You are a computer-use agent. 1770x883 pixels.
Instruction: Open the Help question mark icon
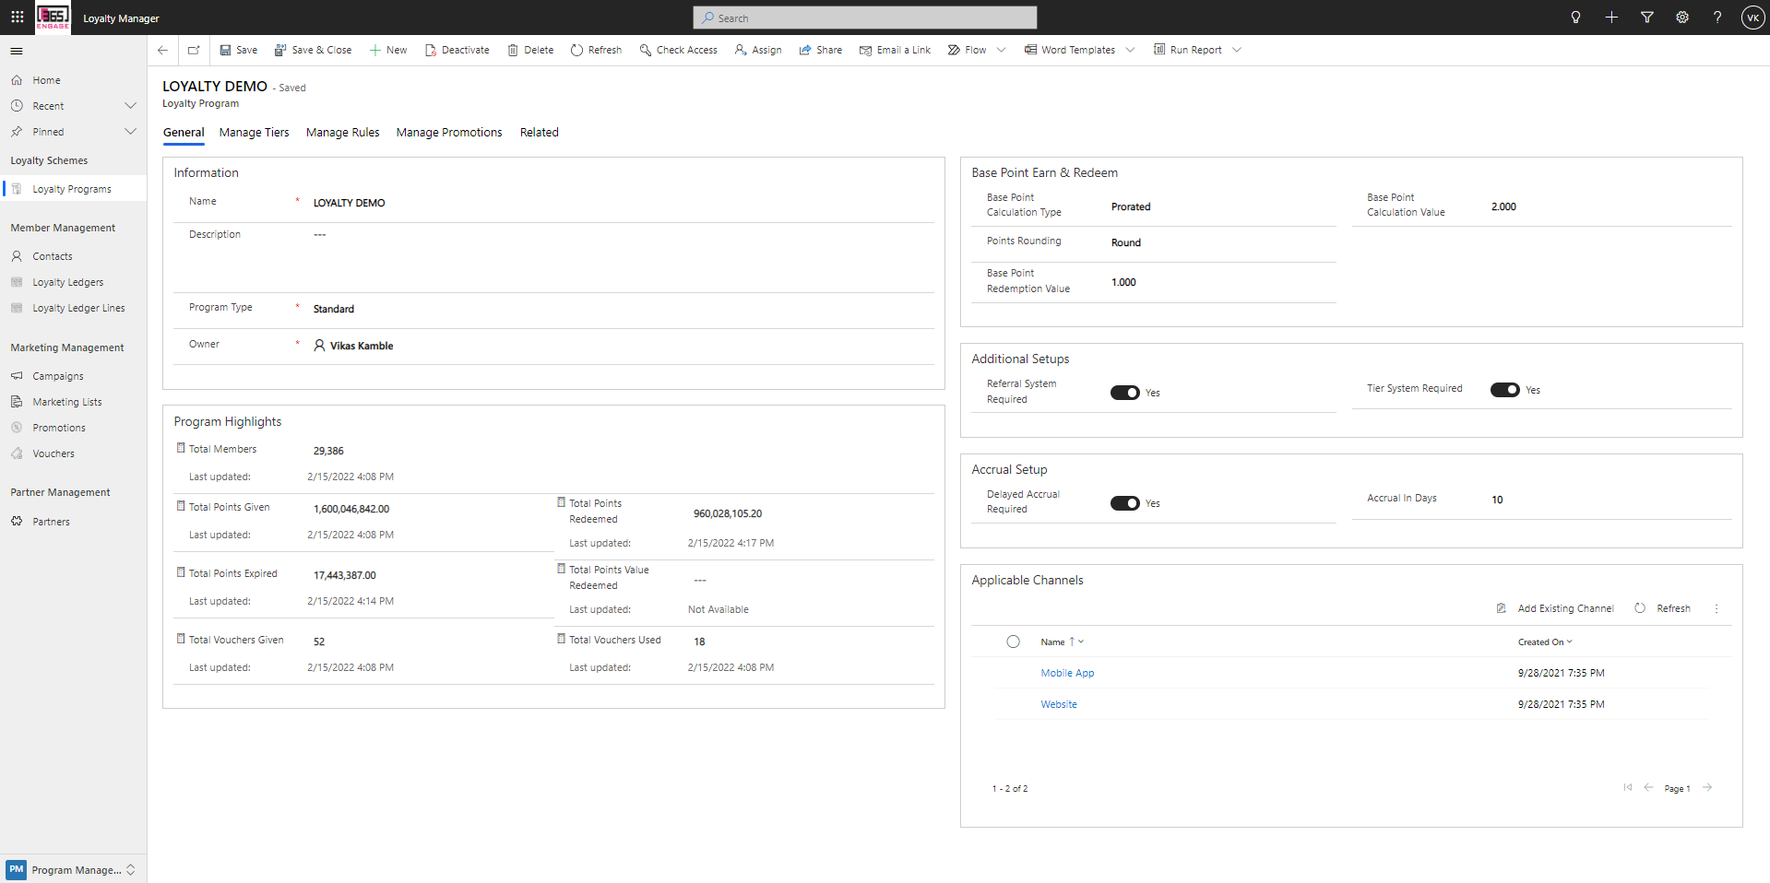(x=1717, y=18)
